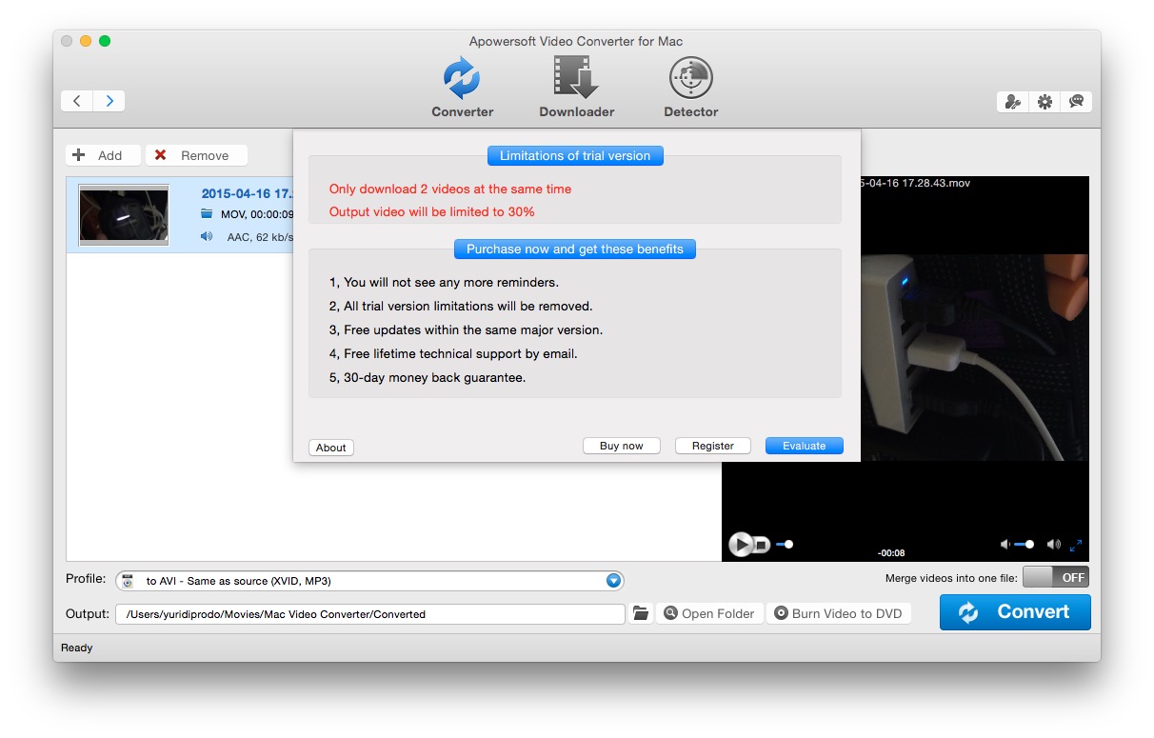Go forward with right arrow button
Viewport: 1154px width, 738px height.
point(109,101)
